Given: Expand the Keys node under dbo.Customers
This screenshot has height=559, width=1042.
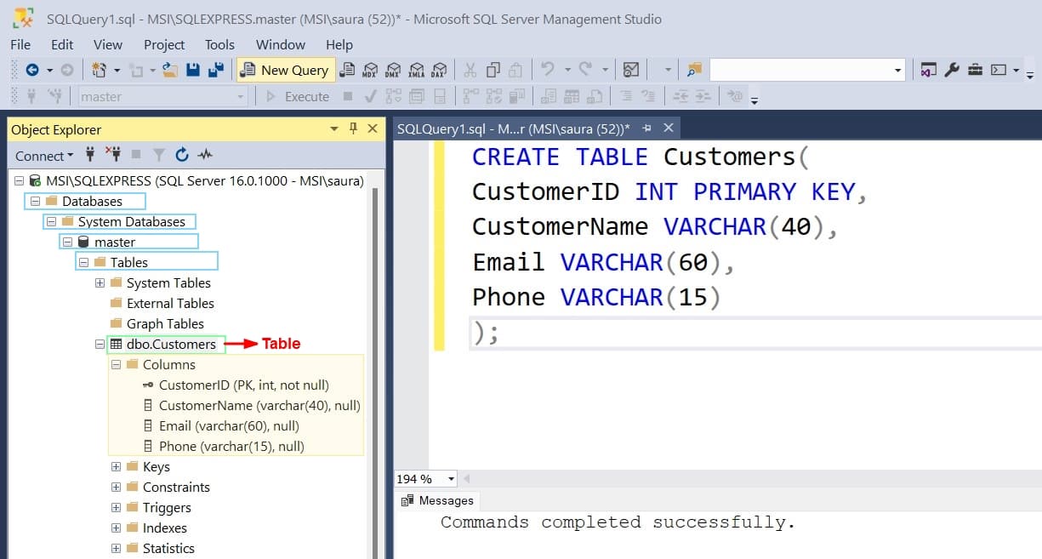Looking at the screenshot, I should pos(116,466).
